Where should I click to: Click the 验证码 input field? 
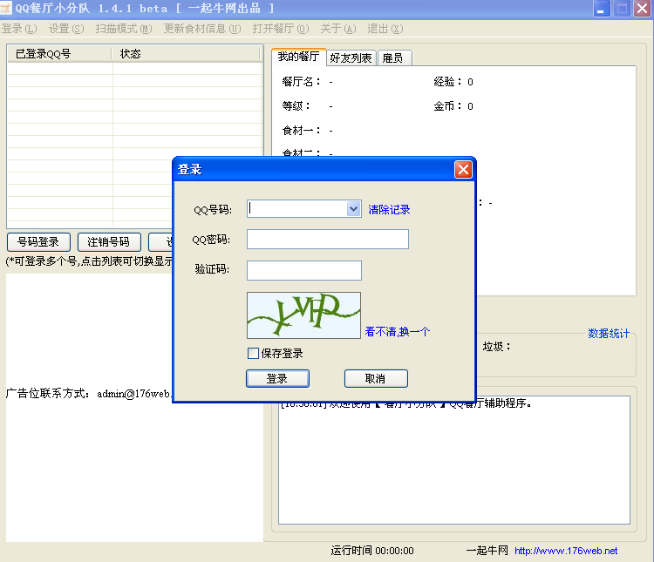click(x=304, y=271)
